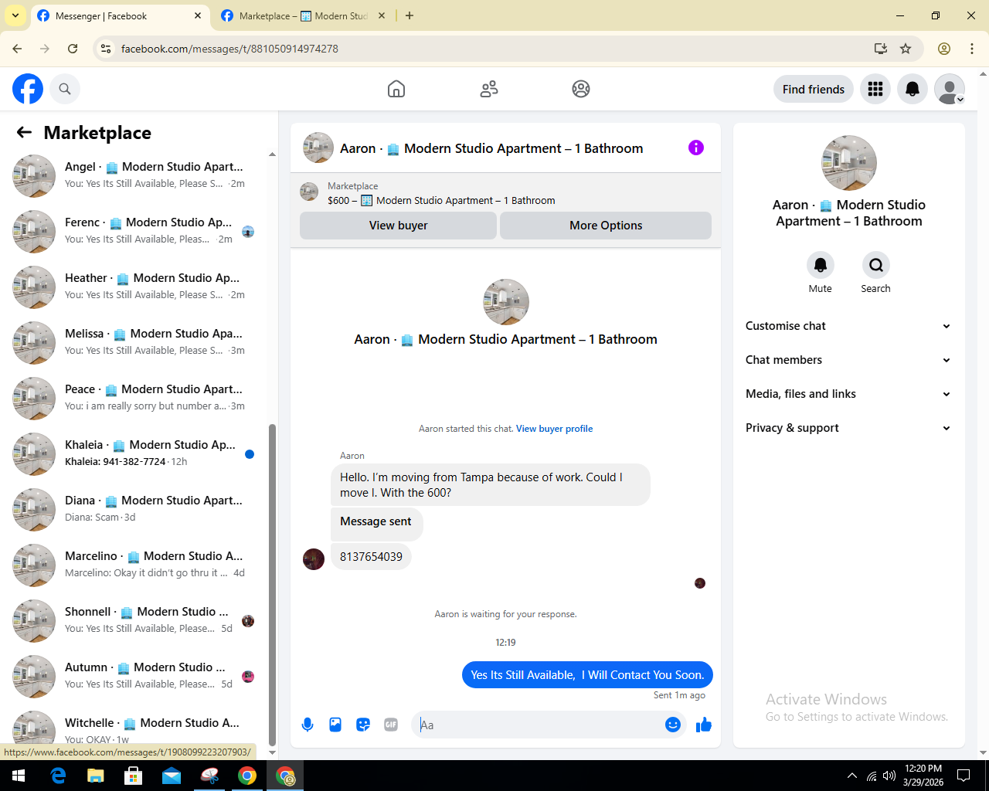
Task: Attach a photo file to message
Action: 335,725
